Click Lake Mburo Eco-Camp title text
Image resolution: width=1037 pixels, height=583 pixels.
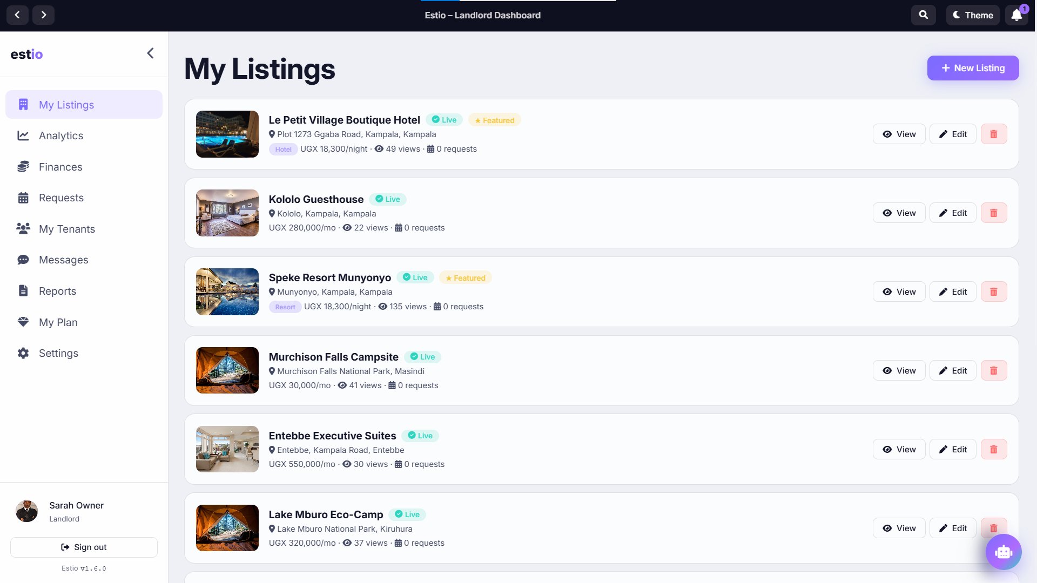tap(326, 514)
